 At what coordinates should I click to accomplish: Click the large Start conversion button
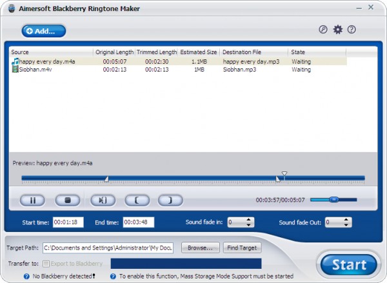348,264
